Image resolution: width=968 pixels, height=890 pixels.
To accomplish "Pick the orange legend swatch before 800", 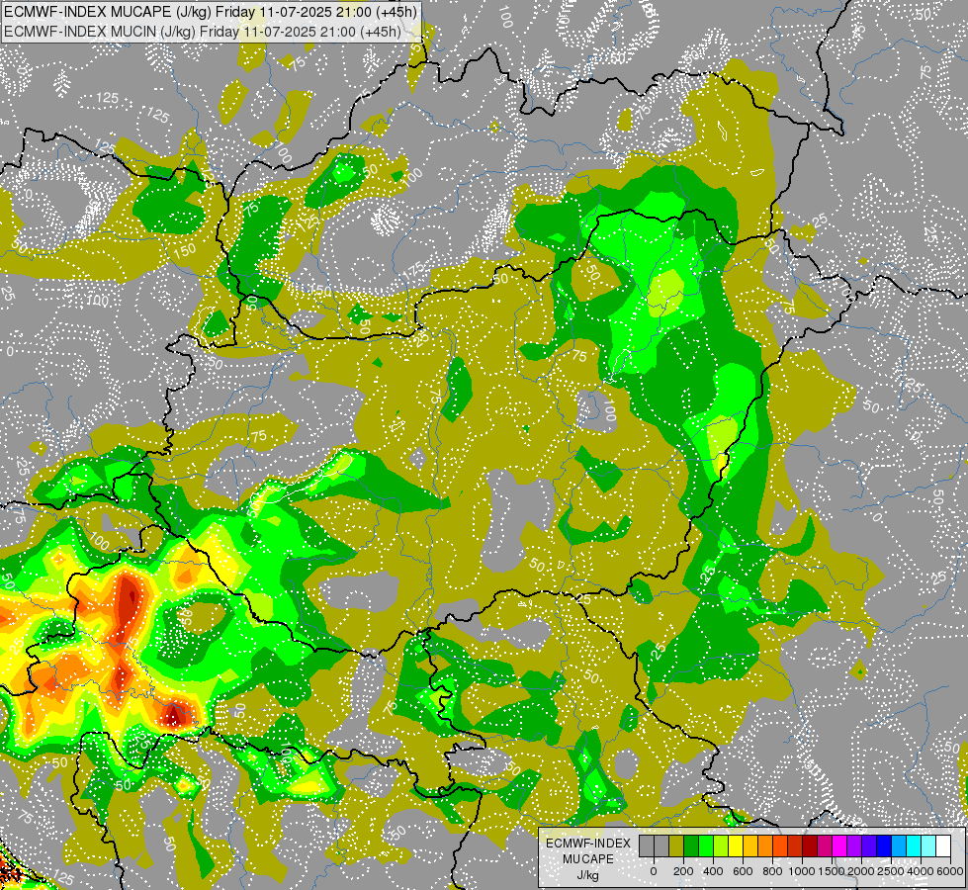I will pos(765,846).
